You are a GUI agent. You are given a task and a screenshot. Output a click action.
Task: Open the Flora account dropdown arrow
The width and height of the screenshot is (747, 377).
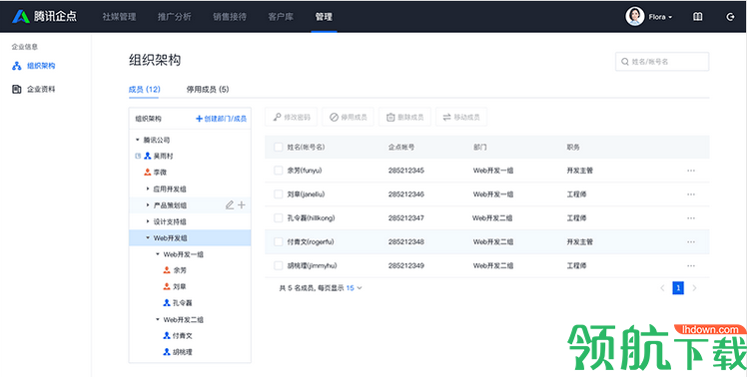670,17
